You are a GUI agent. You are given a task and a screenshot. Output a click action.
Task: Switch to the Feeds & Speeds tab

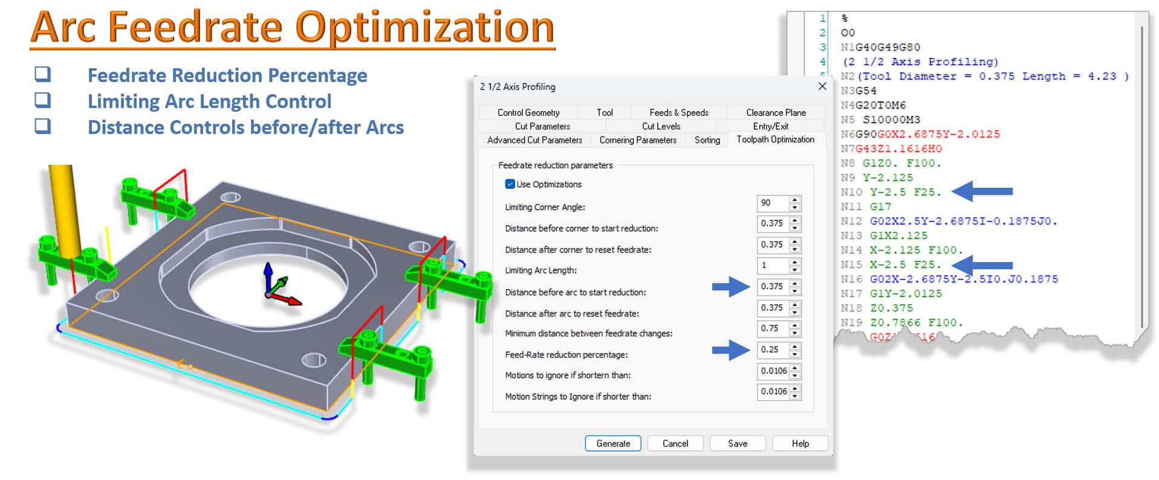[x=678, y=112]
